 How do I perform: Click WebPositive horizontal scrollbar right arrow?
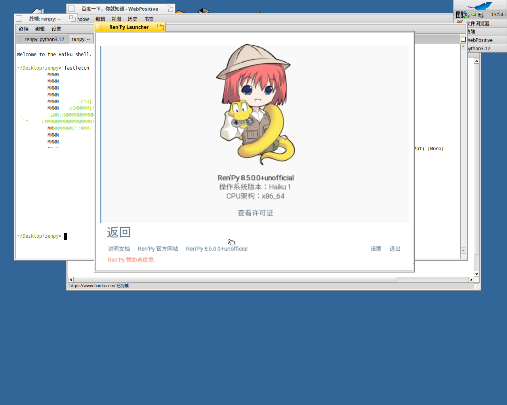[471, 280]
